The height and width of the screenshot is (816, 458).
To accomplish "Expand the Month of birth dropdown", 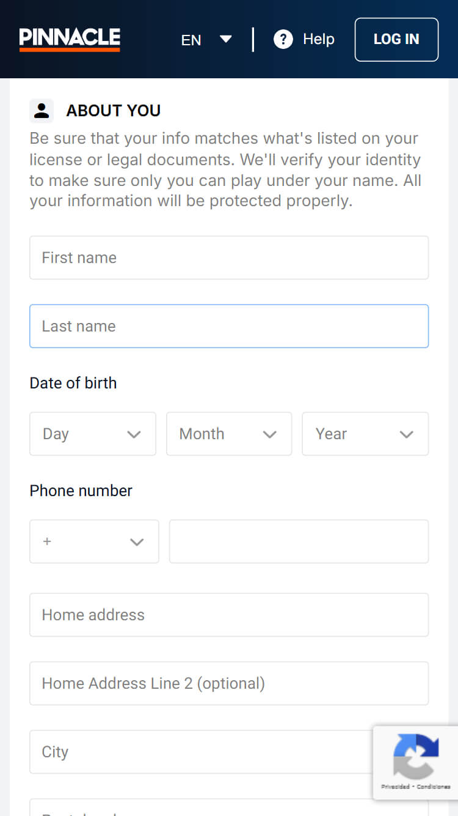I will pos(229,434).
